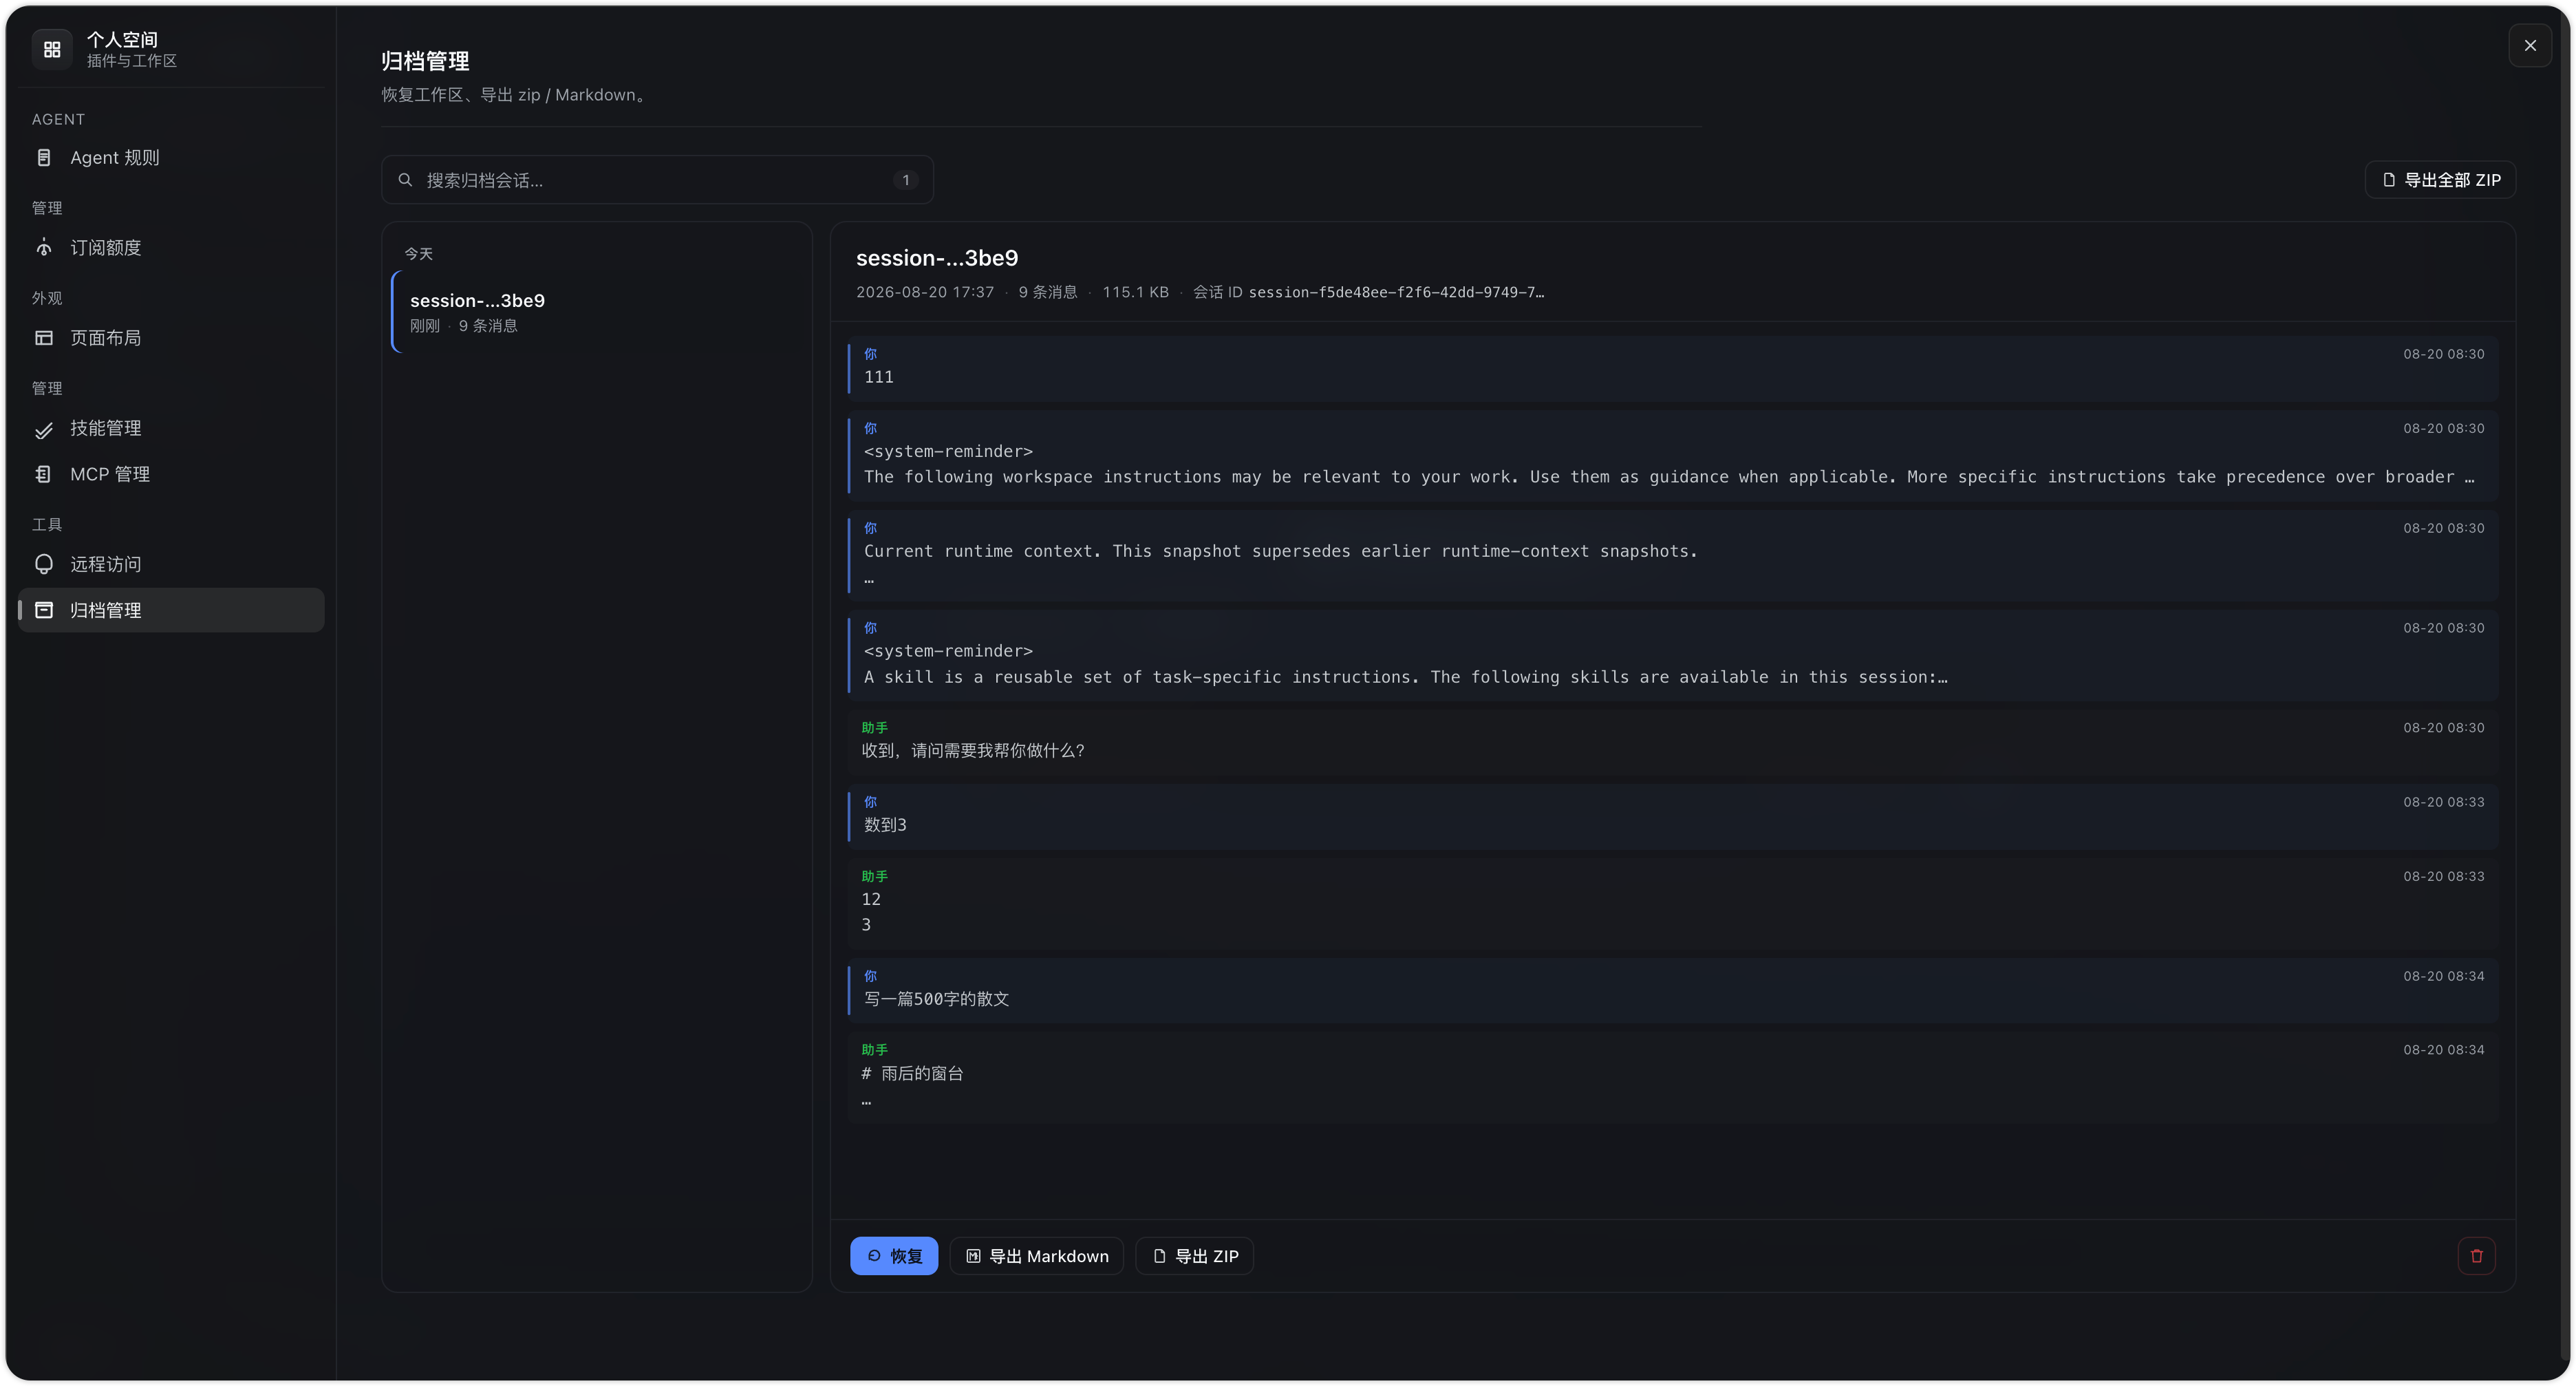
Task: Open Agent 规则 settings
Action: point(171,158)
